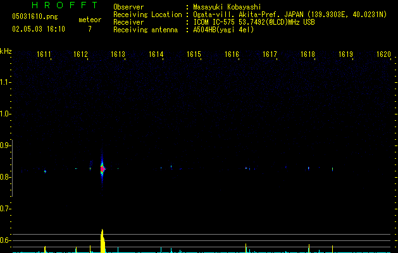Click the HROFFT title text

click(x=65, y=5)
